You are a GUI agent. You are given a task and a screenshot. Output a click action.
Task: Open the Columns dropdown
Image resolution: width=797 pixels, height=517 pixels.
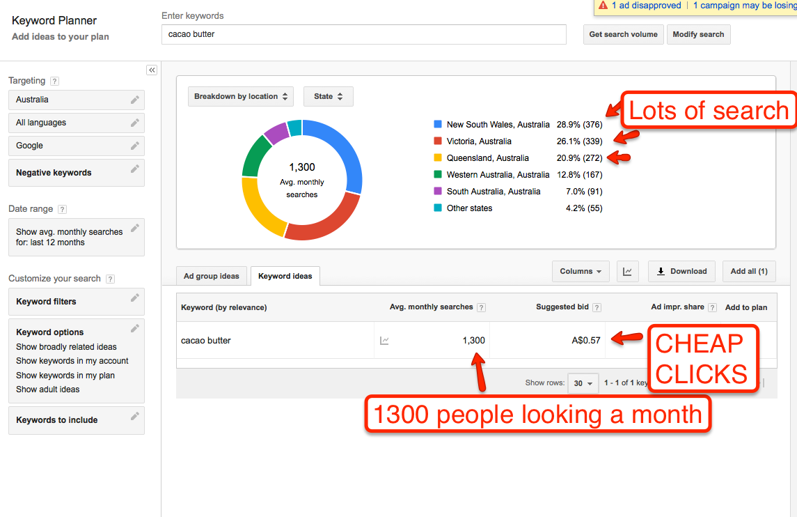point(581,271)
